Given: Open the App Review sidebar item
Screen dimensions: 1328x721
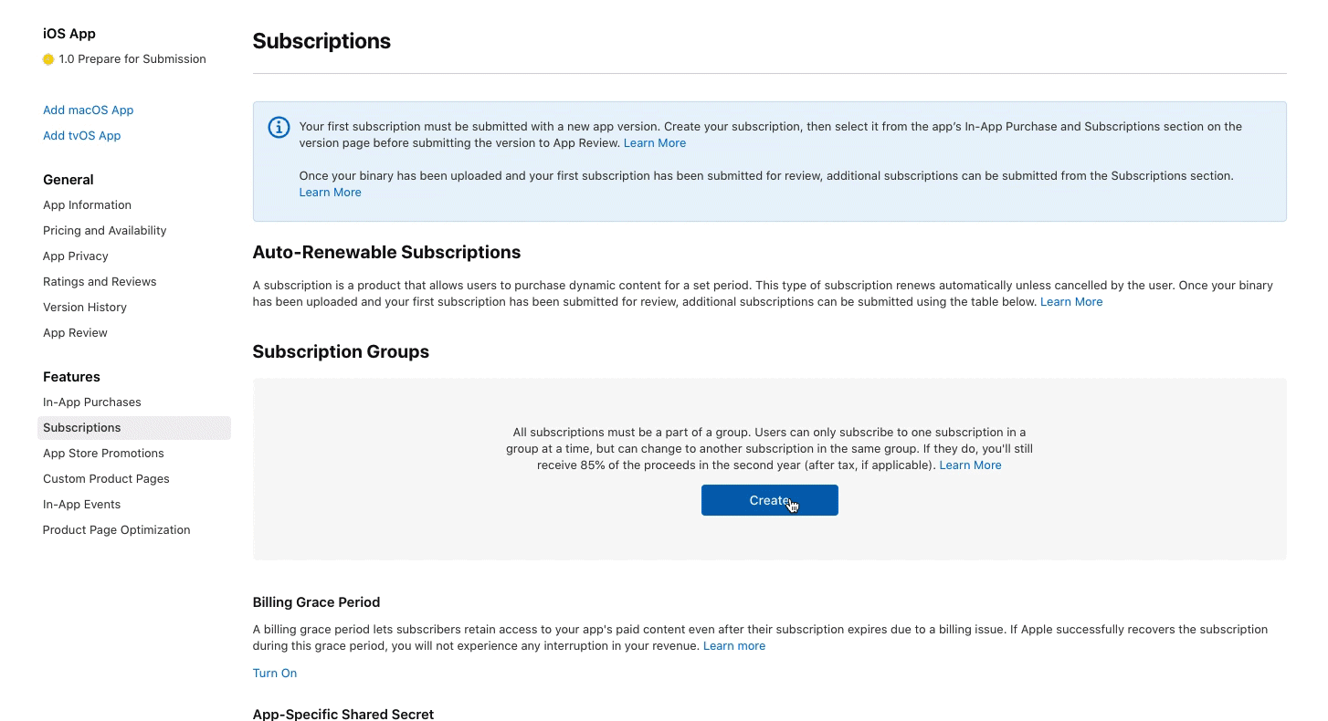Looking at the screenshot, I should pyautogui.click(x=75, y=333).
